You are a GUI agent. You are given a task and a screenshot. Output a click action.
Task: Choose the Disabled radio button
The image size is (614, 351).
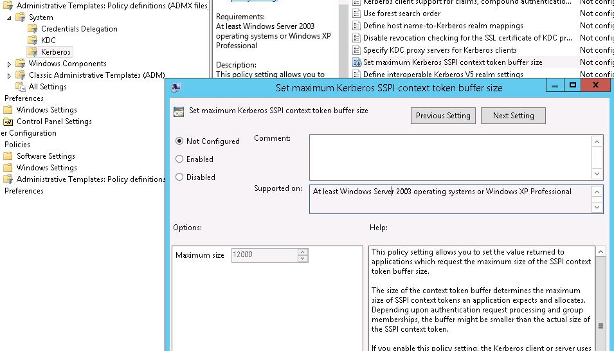coord(179,177)
